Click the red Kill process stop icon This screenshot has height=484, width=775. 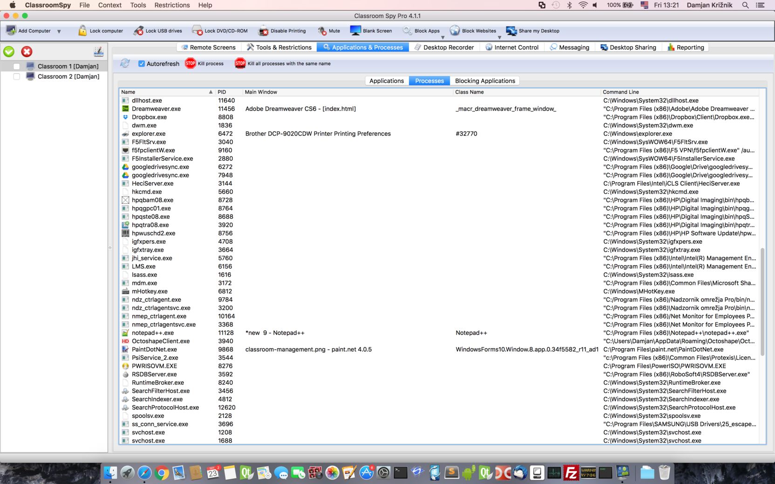(190, 63)
